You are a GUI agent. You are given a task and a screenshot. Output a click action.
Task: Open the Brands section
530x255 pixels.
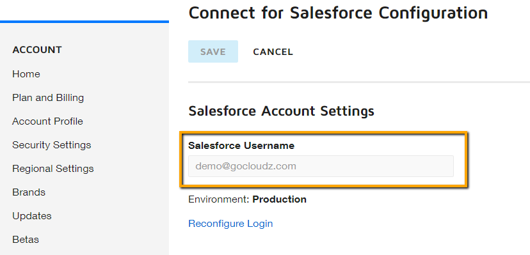pos(29,192)
